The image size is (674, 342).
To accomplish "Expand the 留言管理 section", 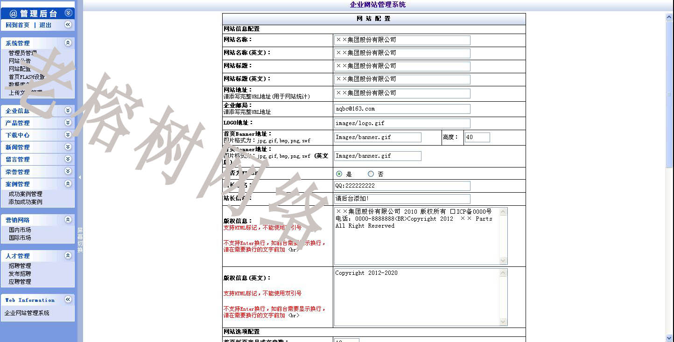I will pos(68,159).
